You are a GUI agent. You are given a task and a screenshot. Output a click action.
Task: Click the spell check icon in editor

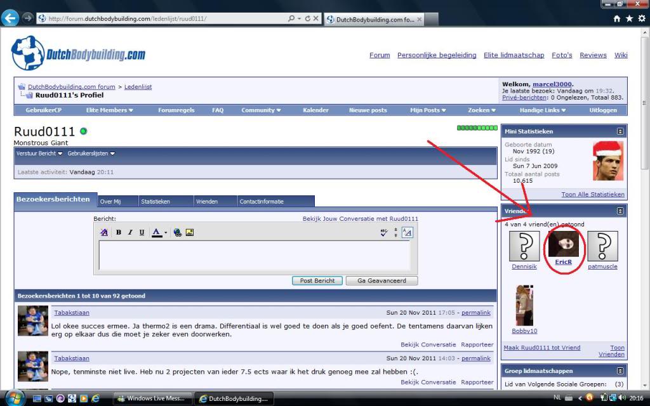pos(383,233)
